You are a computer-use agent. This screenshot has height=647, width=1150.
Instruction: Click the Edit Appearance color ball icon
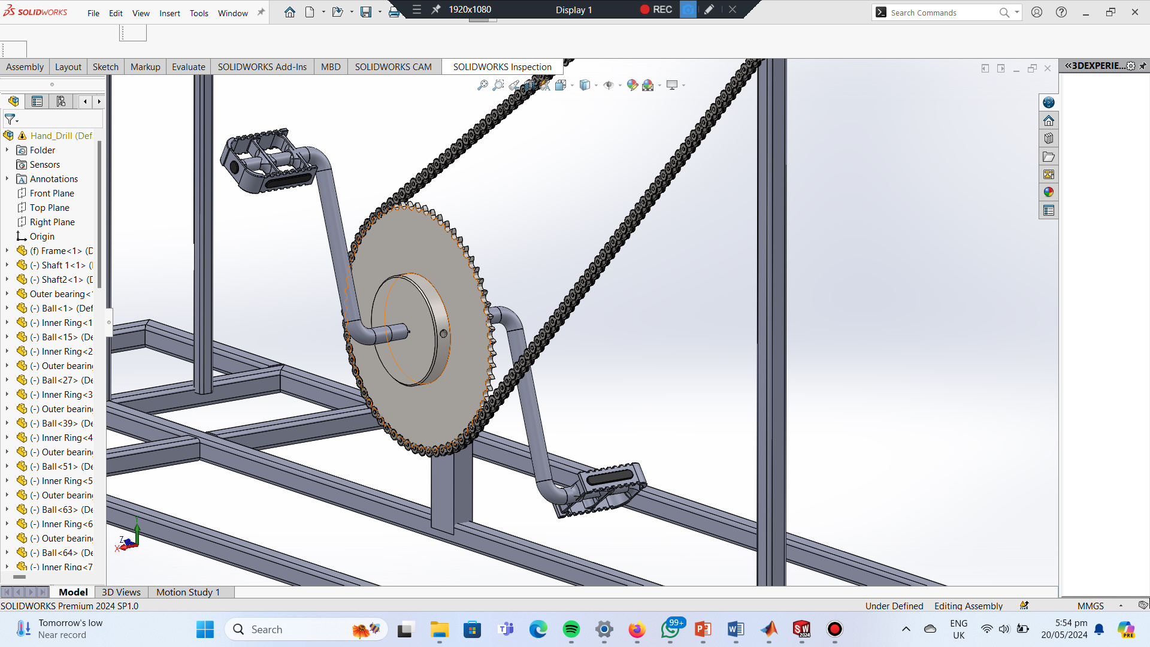(x=632, y=85)
